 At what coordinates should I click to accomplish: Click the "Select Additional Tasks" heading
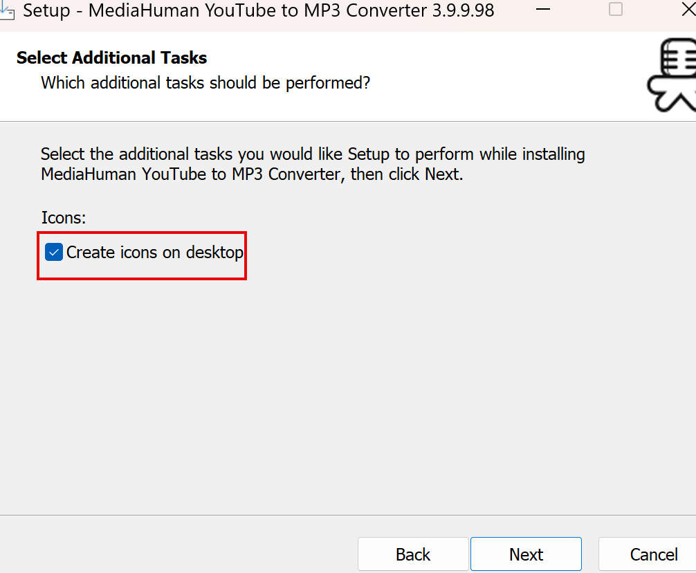(111, 57)
